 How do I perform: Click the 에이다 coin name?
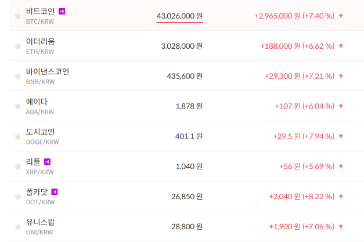click(x=37, y=102)
